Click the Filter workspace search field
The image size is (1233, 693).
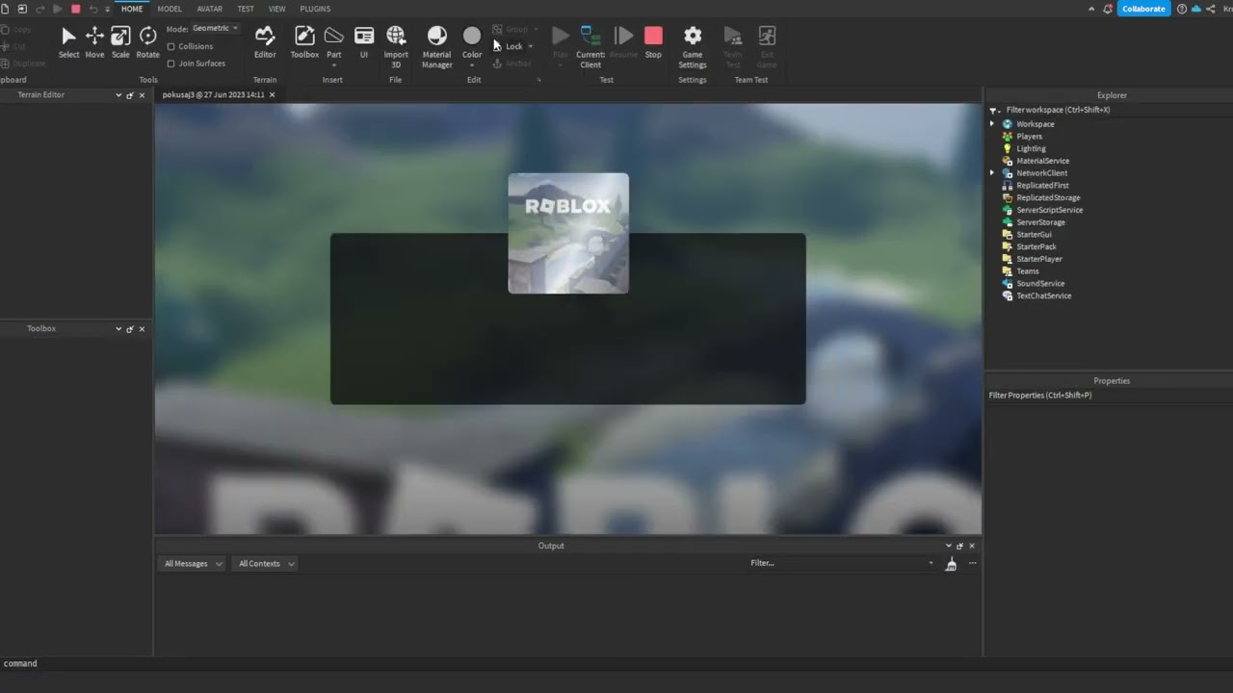click(1115, 110)
